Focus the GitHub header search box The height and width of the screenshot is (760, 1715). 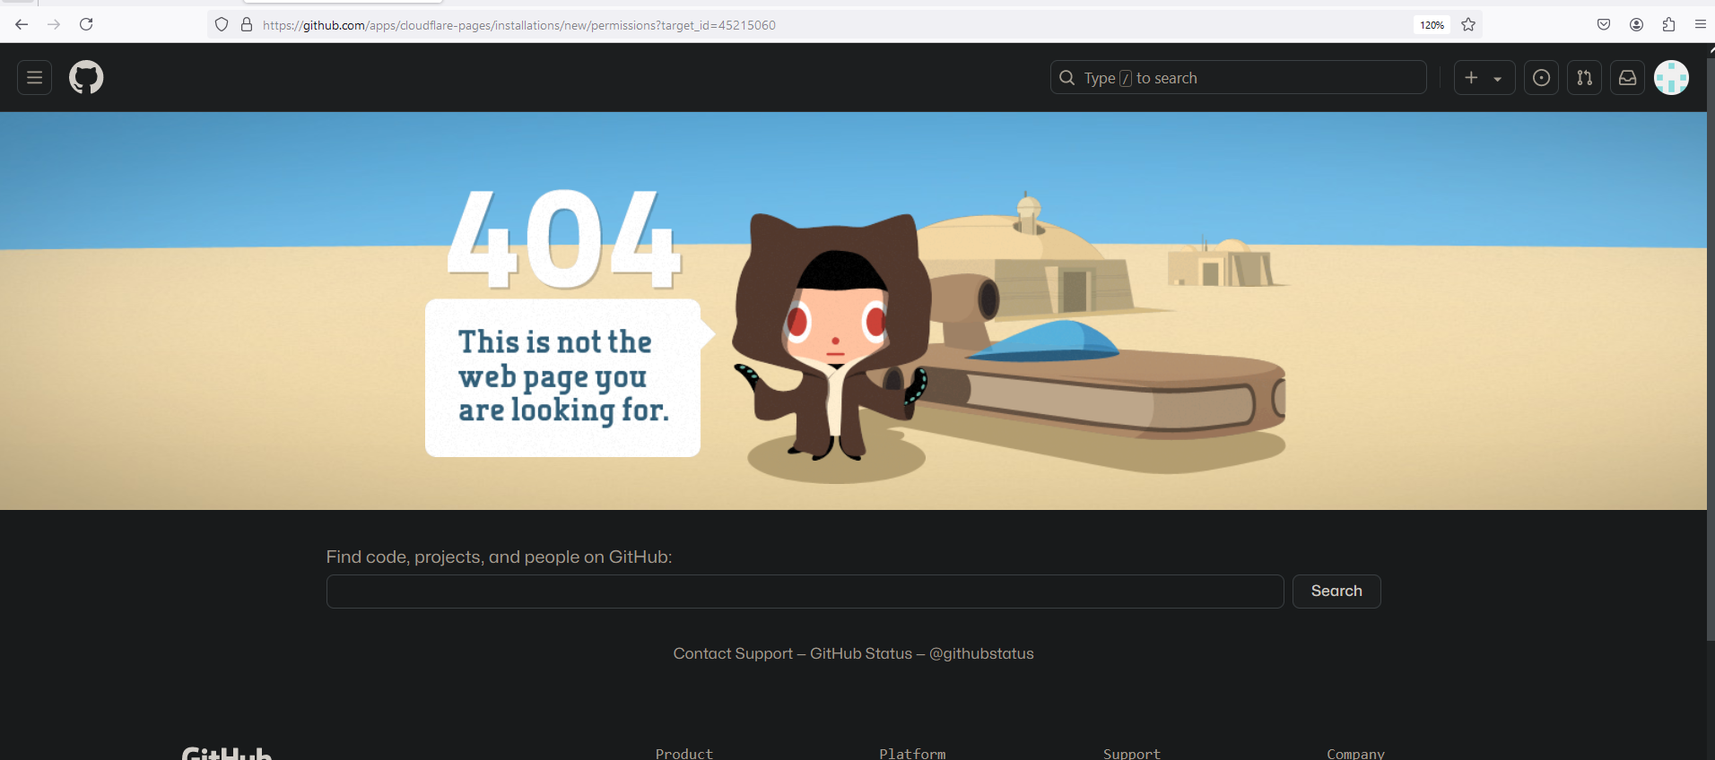tap(1238, 78)
